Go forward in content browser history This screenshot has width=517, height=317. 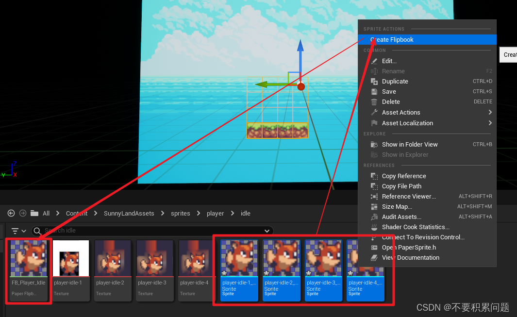tap(23, 214)
